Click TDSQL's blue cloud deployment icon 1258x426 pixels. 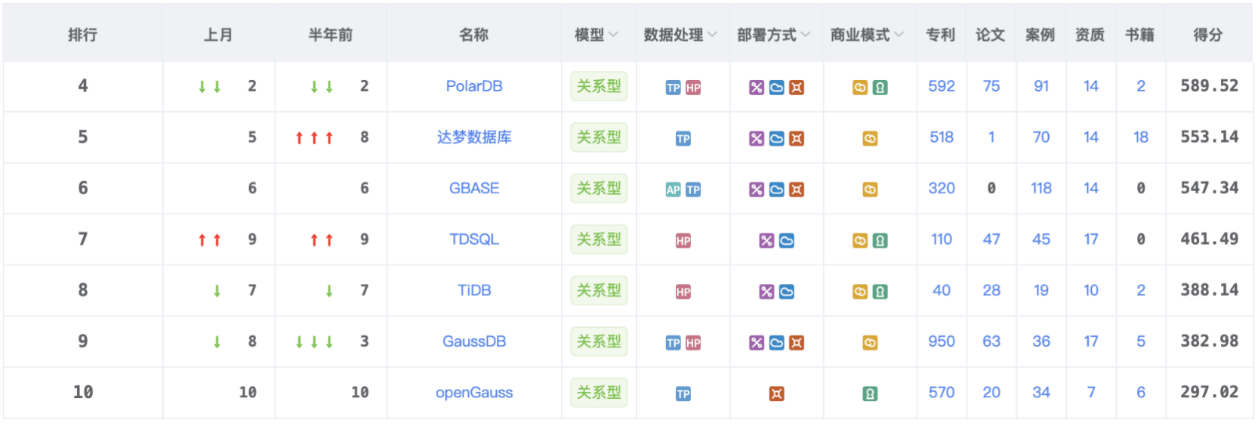(786, 241)
